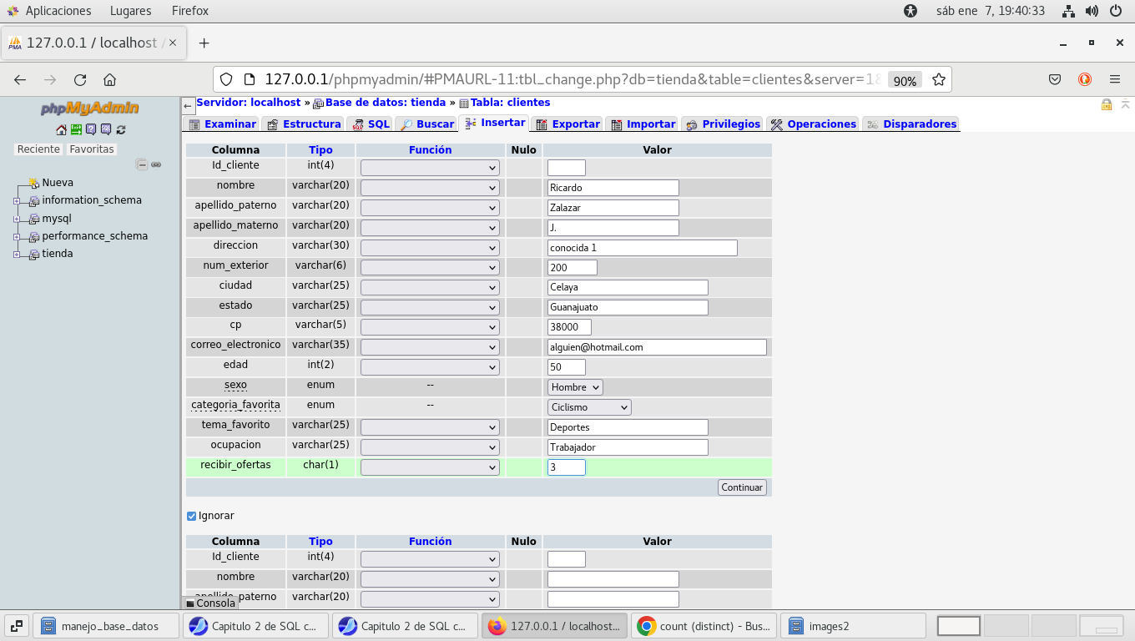Image resolution: width=1135 pixels, height=641 pixels.
Task: Open the phpMyAdmin documentation icon
Action: click(91, 129)
